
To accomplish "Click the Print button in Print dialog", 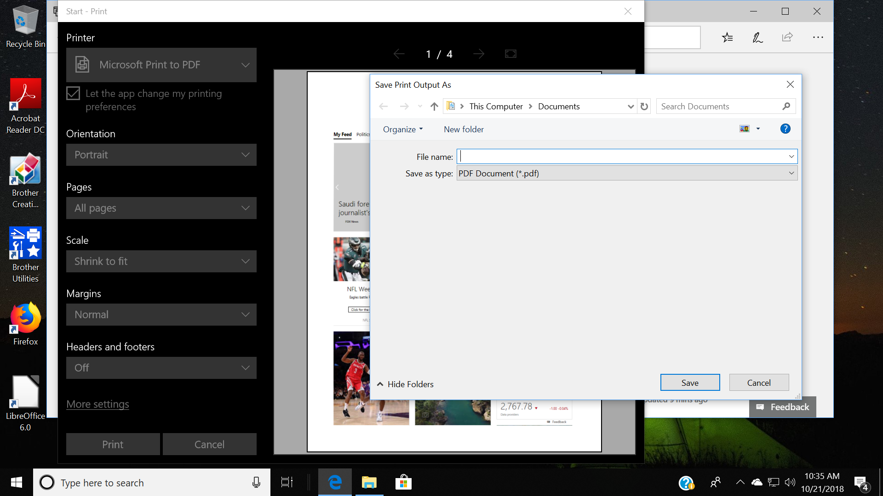I will 113,444.
